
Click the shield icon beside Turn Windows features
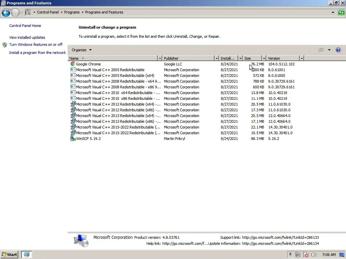5,45
